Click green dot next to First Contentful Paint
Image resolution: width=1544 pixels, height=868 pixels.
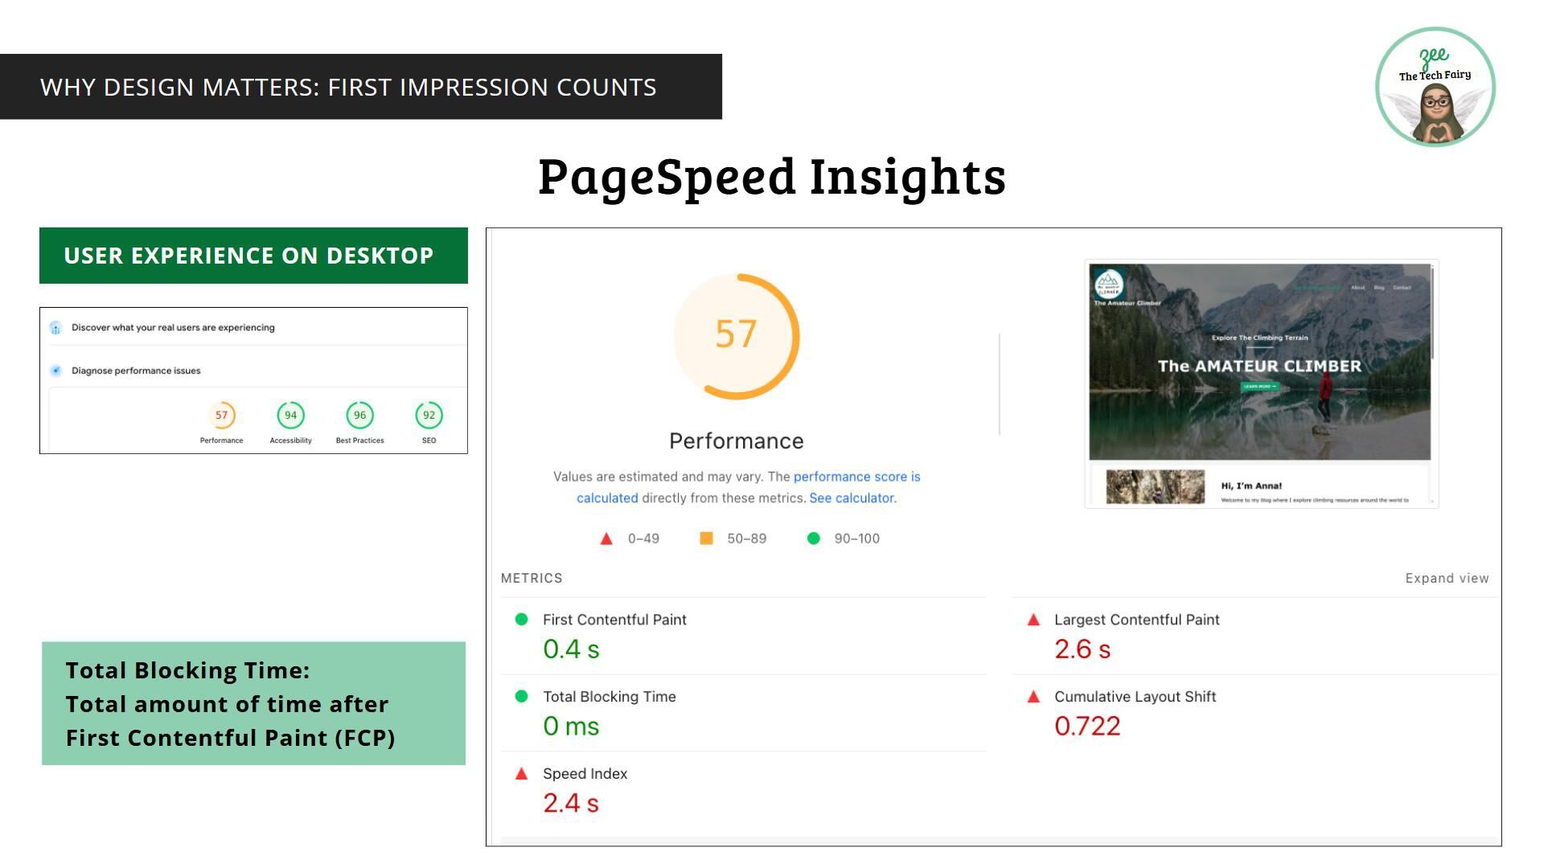click(521, 620)
